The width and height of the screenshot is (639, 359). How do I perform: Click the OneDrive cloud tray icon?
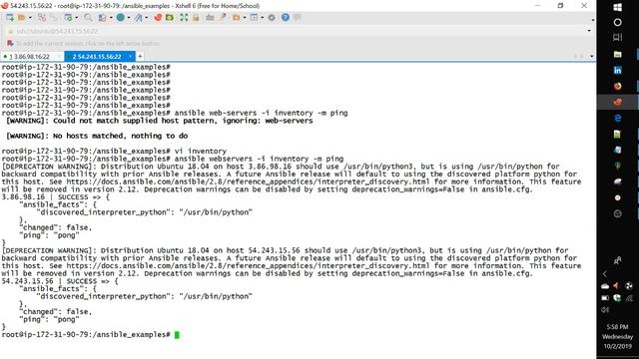click(x=605, y=286)
